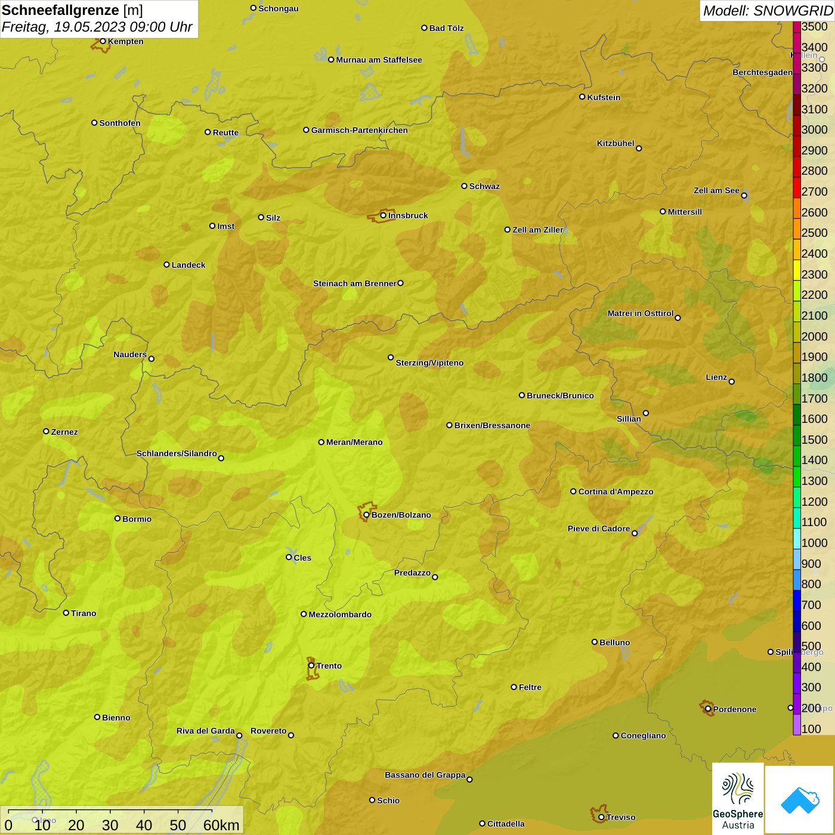Click the Matrei in Osttirol label
The image size is (835, 835).
[x=641, y=313]
